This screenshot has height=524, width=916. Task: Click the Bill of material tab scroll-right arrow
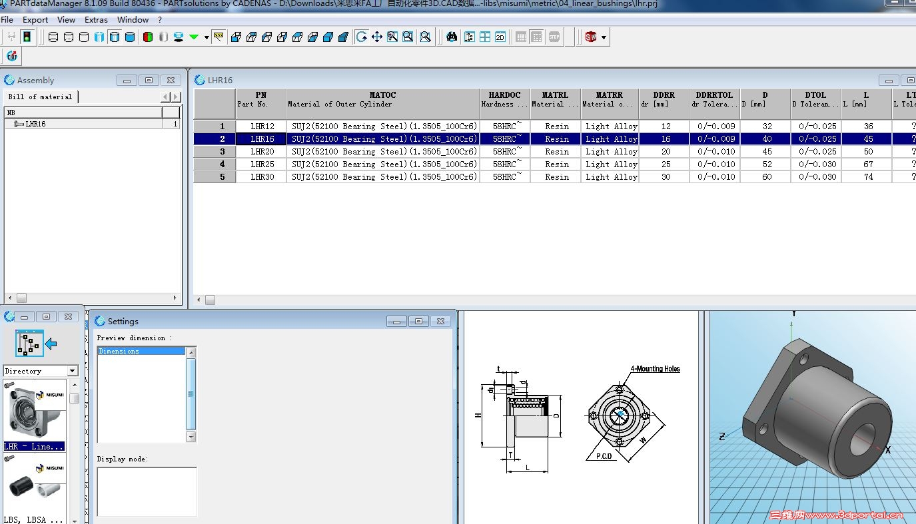176,97
